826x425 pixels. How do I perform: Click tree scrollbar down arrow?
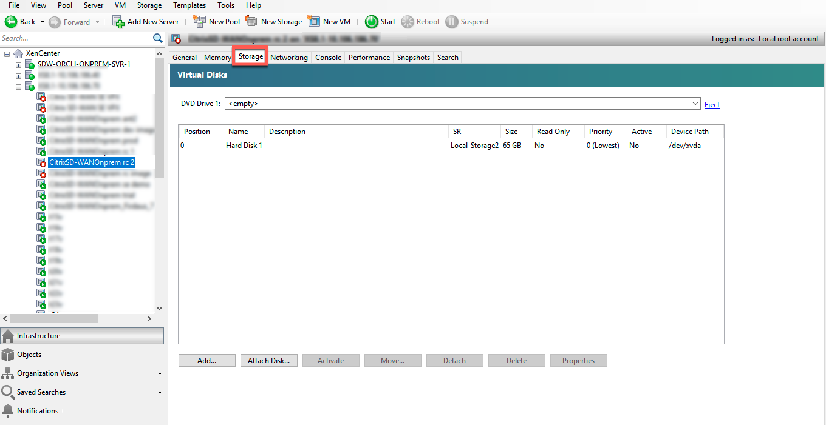[160, 308]
